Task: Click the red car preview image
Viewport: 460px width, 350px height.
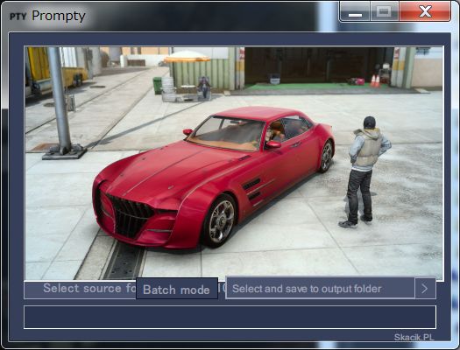Action: click(234, 163)
